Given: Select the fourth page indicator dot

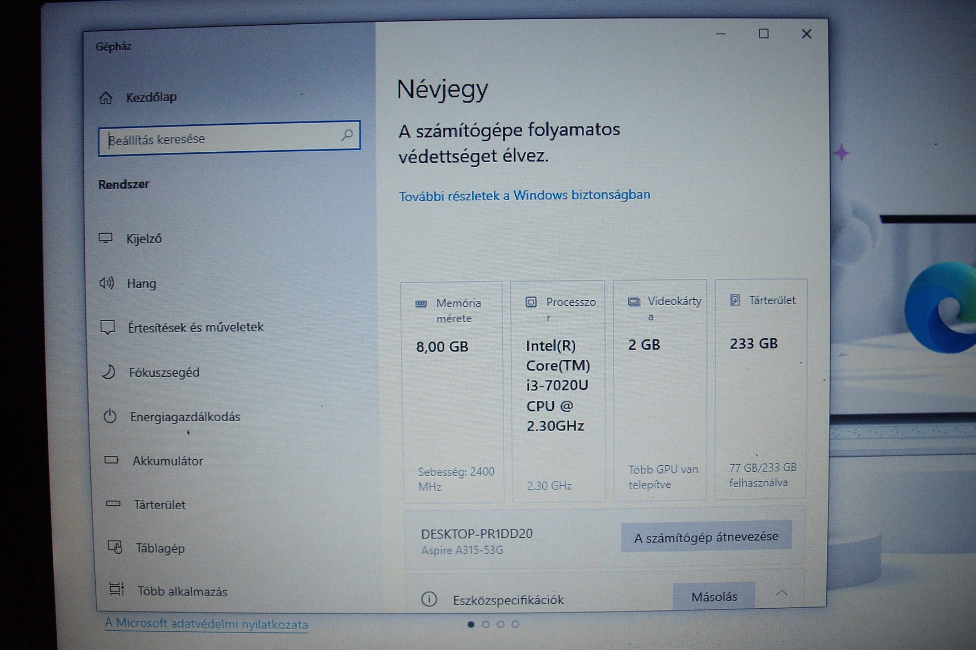Looking at the screenshot, I should click(x=515, y=624).
